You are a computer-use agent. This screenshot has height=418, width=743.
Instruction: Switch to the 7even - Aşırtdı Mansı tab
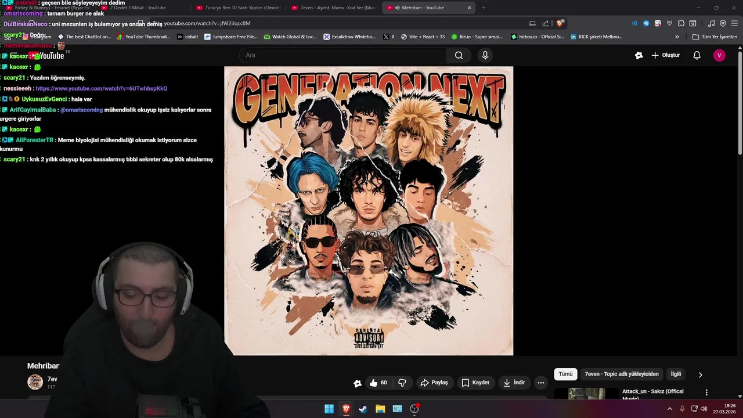click(x=333, y=8)
